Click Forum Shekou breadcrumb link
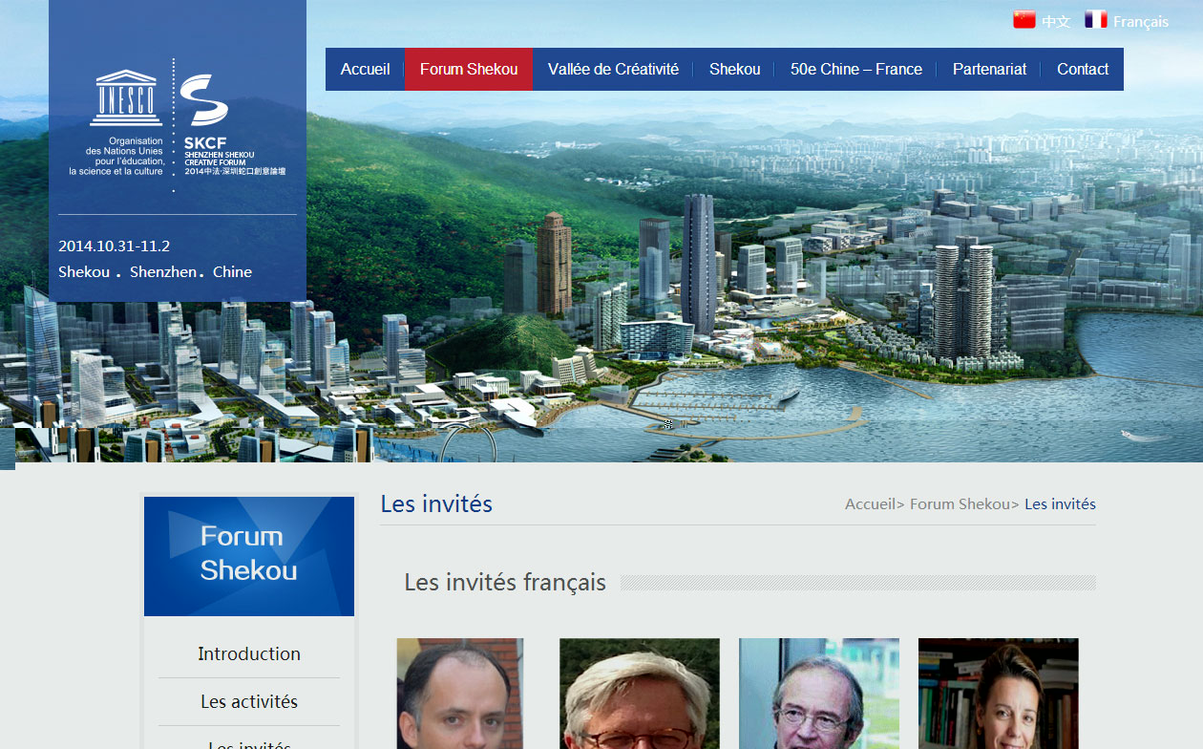The width and height of the screenshot is (1203, 749). click(960, 503)
